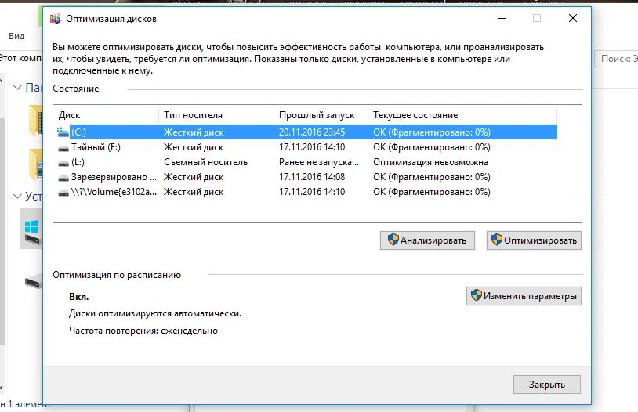The image size is (638, 412).
Task: Sort by Тип носителя column header
Action: pos(216,115)
